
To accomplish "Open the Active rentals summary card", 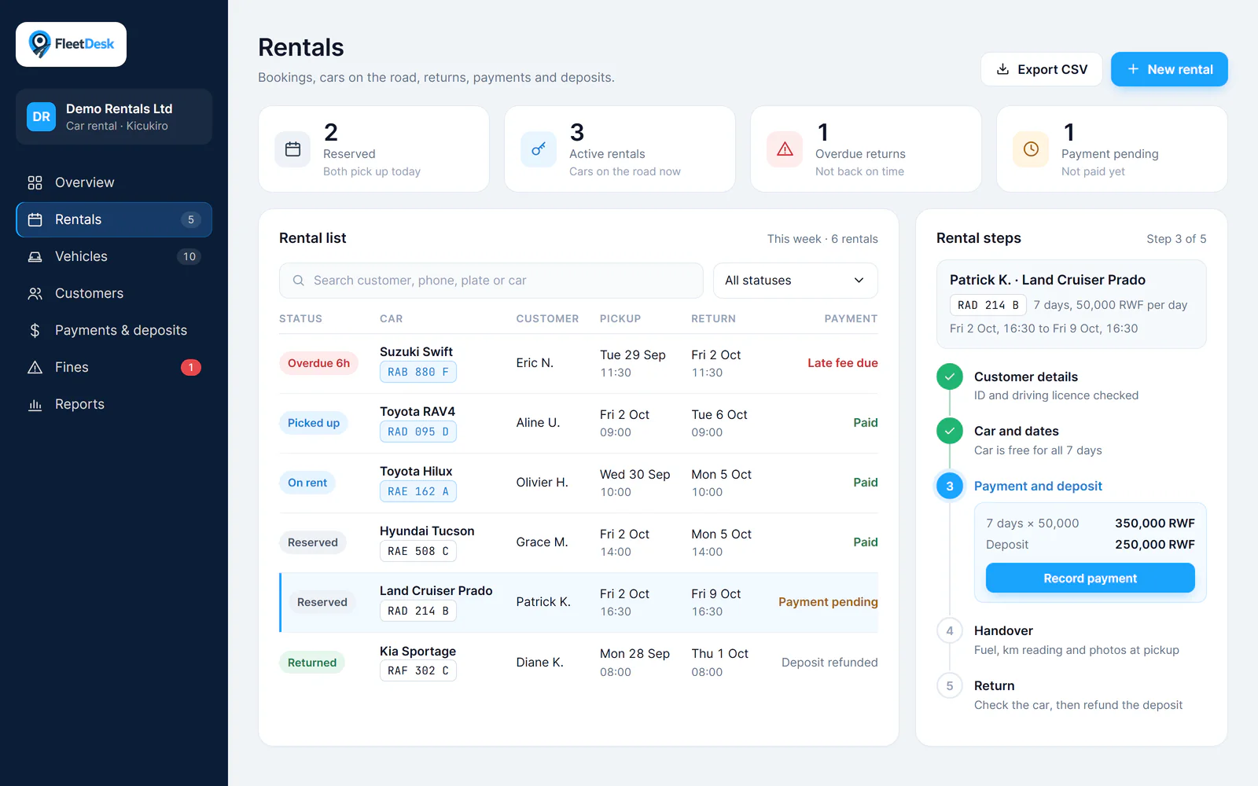I will (620, 149).
